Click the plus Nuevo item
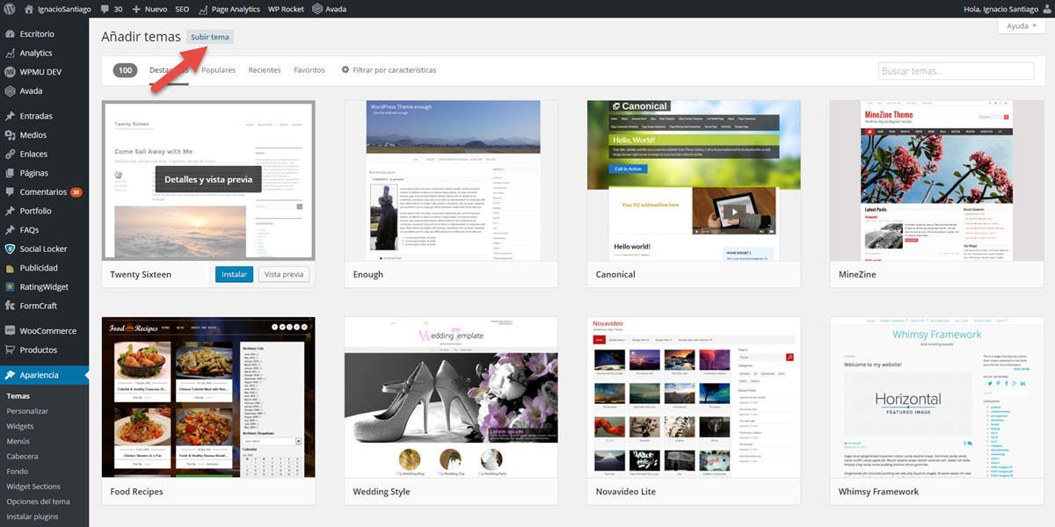The width and height of the screenshot is (1055, 527). pyautogui.click(x=149, y=9)
